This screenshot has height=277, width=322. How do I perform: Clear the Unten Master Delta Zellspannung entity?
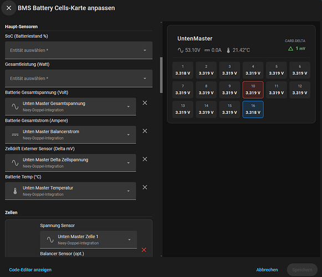pos(145,159)
